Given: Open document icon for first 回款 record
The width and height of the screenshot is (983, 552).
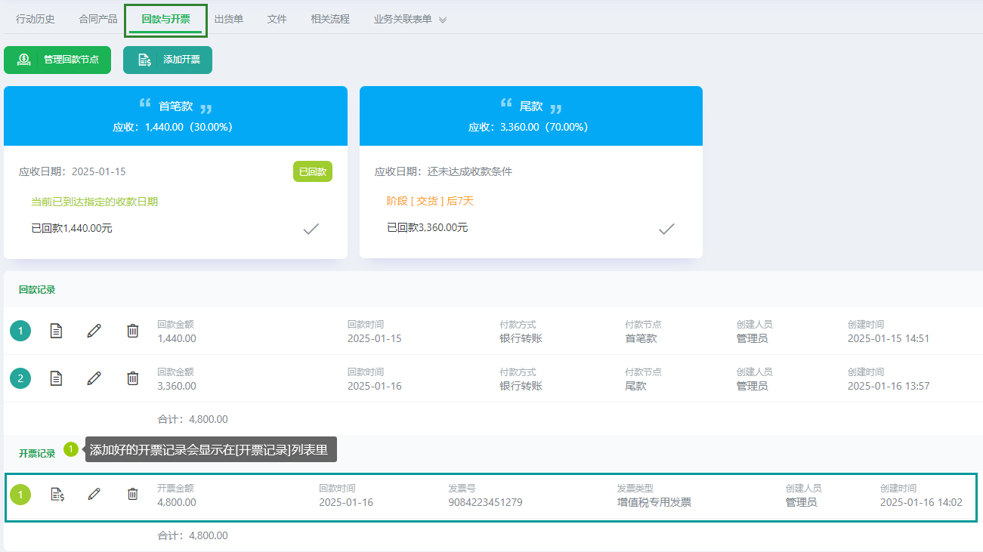Looking at the screenshot, I should (56, 331).
